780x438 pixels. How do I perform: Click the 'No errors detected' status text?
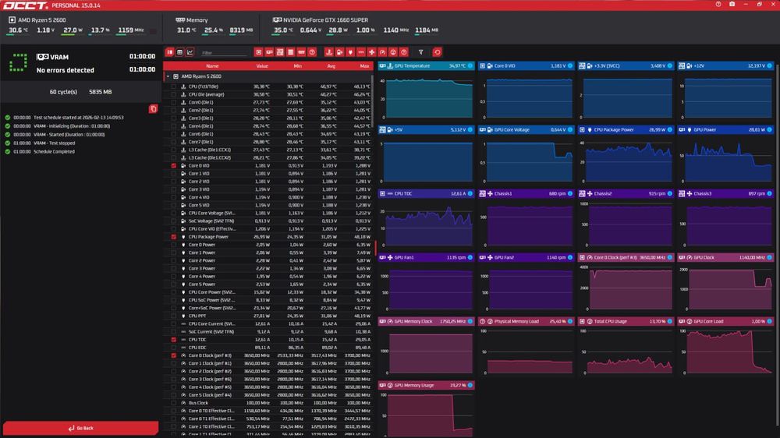(66, 70)
